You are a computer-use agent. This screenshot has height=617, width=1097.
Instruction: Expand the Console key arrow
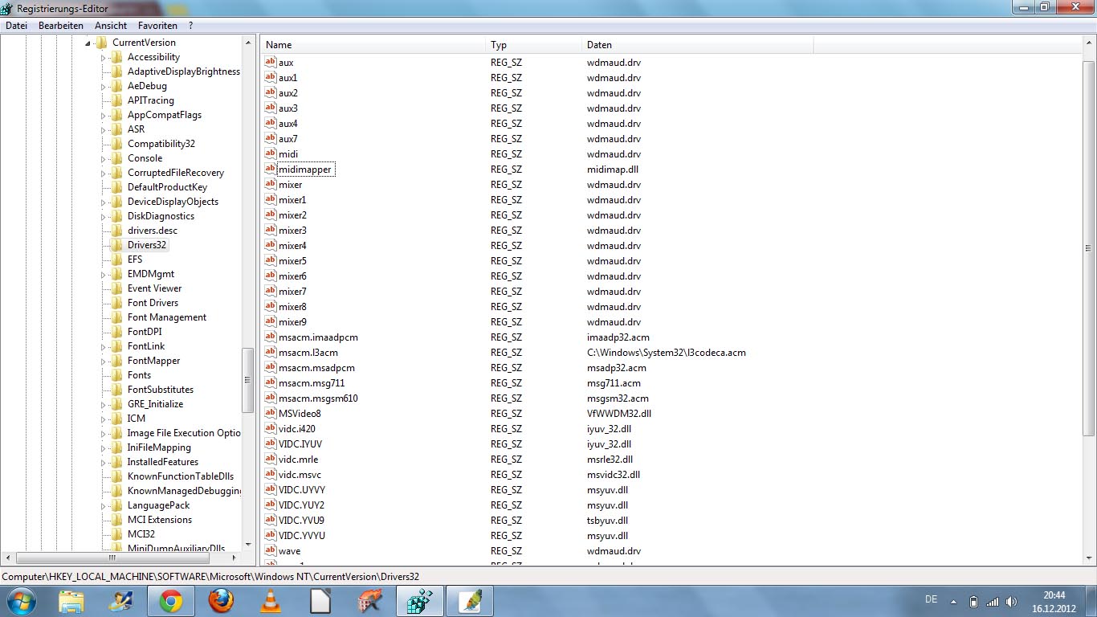(x=103, y=158)
